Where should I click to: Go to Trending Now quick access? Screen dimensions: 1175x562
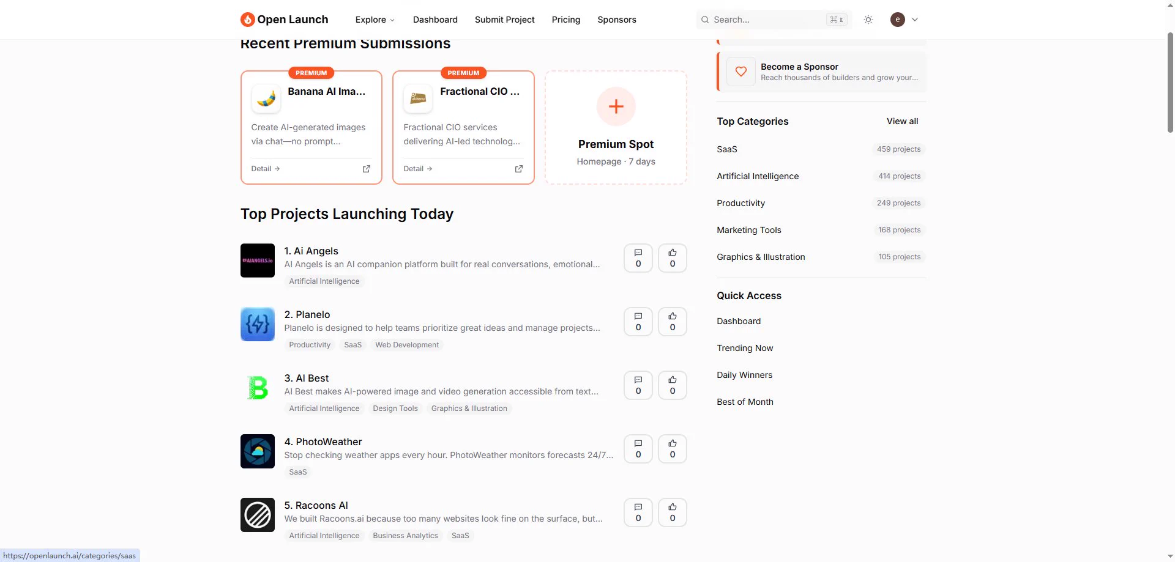(x=745, y=348)
